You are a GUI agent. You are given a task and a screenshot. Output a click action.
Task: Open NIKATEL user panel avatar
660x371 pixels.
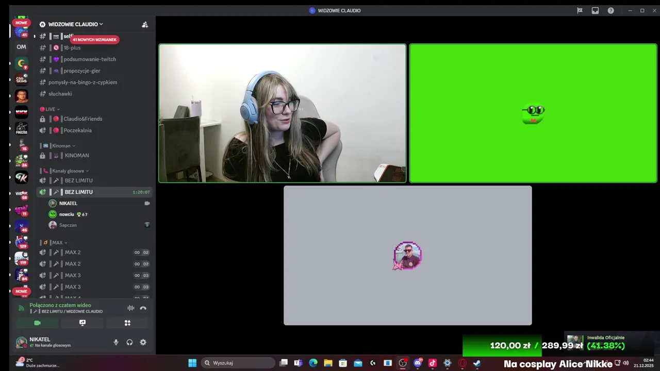21,342
